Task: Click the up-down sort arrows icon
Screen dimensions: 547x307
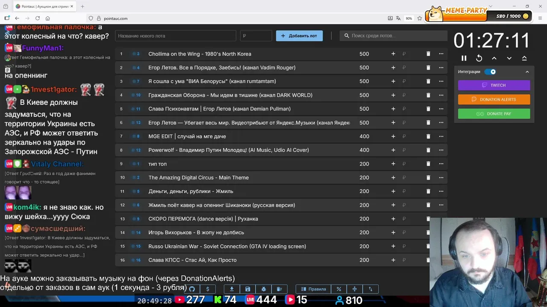Action: click(371, 289)
